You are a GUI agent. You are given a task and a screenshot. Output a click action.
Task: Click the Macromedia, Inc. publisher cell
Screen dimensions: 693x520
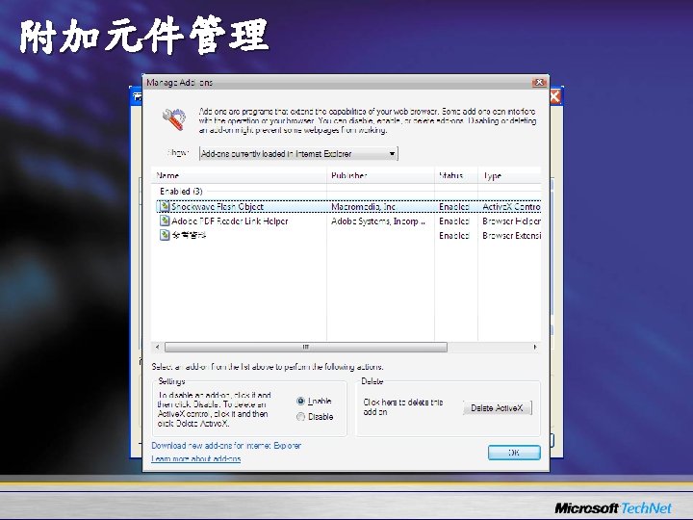[363, 206]
